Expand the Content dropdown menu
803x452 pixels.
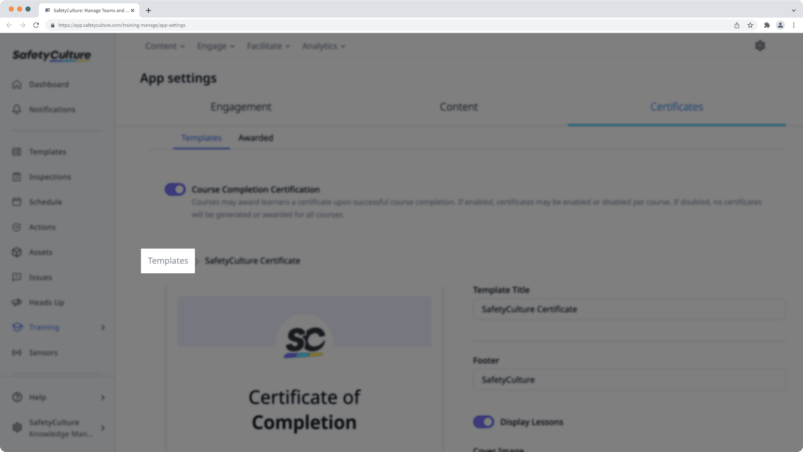tap(165, 46)
